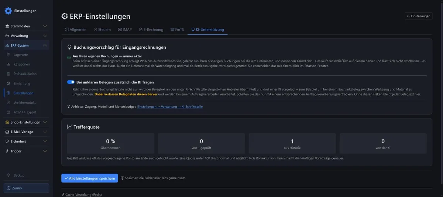
Task: Expand the Sicherheit chevron
Action: pos(45,141)
